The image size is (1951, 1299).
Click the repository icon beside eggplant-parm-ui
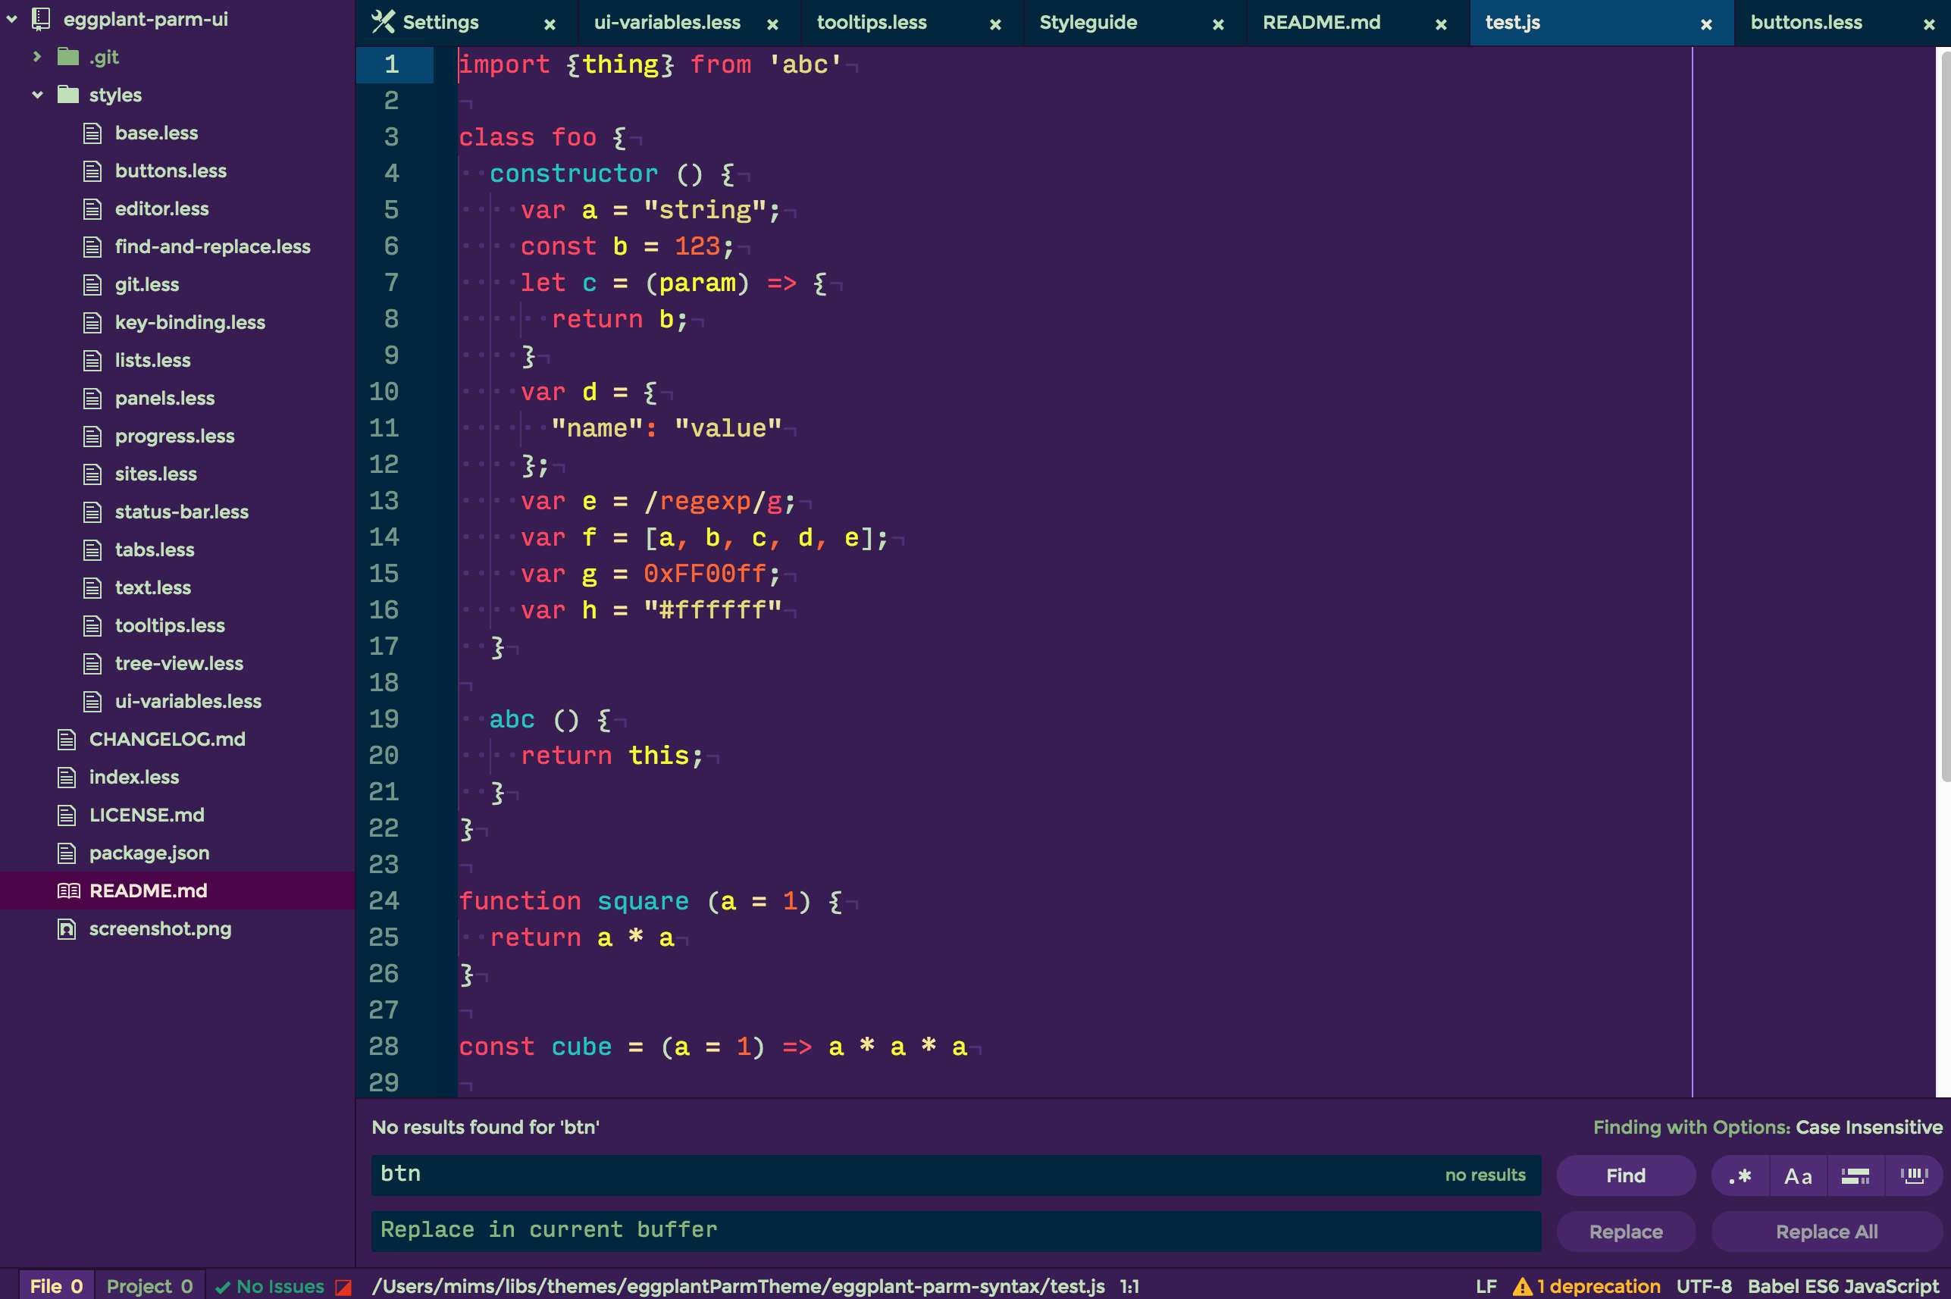[41, 19]
